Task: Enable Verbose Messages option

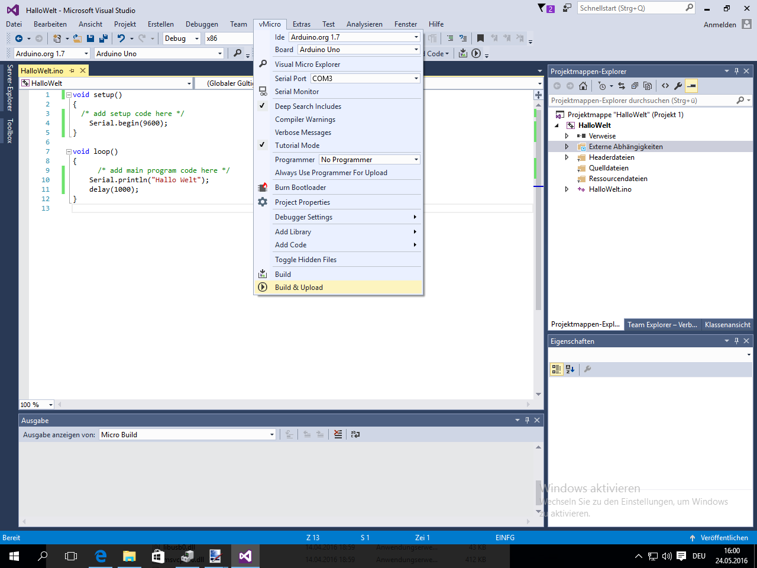Action: point(303,133)
